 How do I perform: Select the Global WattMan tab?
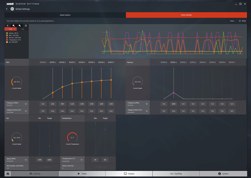(x=186, y=15)
